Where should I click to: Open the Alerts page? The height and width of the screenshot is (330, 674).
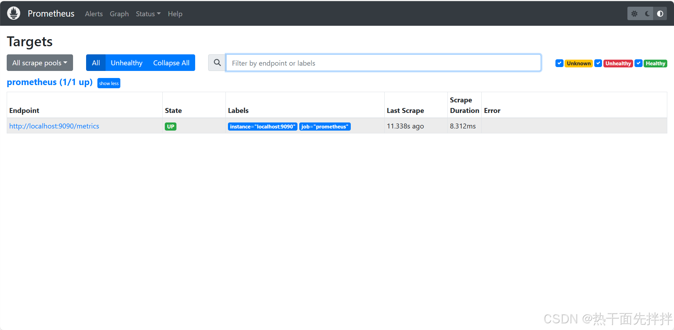click(x=94, y=14)
